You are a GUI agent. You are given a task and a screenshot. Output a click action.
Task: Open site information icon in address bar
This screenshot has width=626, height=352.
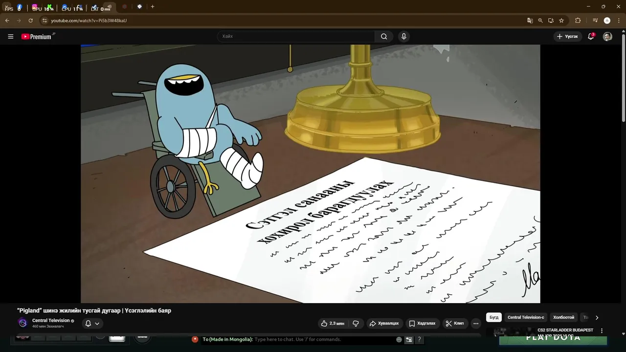pyautogui.click(x=45, y=21)
